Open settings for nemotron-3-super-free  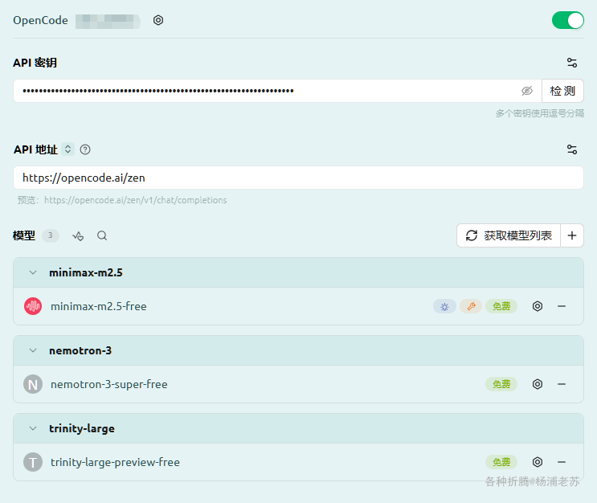tap(538, 384)
